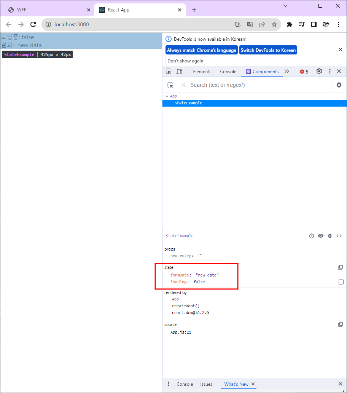This screenshot has height=393, width=347.
Task: Open the drawer three-dot menu
Action: [x=169, y=384]
